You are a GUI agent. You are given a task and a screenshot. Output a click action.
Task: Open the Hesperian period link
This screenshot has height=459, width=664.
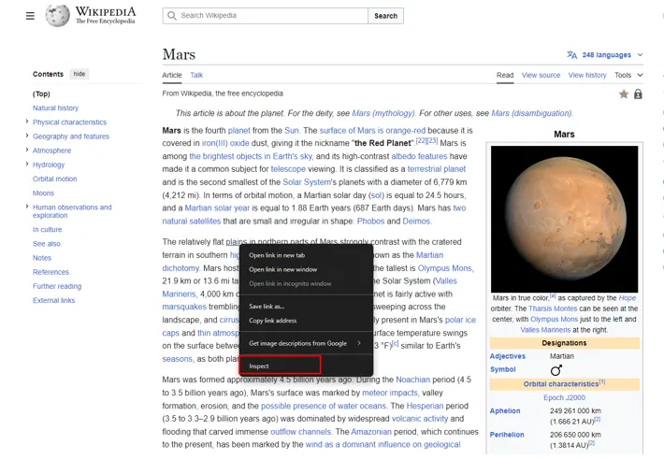(x=425, y=406)
